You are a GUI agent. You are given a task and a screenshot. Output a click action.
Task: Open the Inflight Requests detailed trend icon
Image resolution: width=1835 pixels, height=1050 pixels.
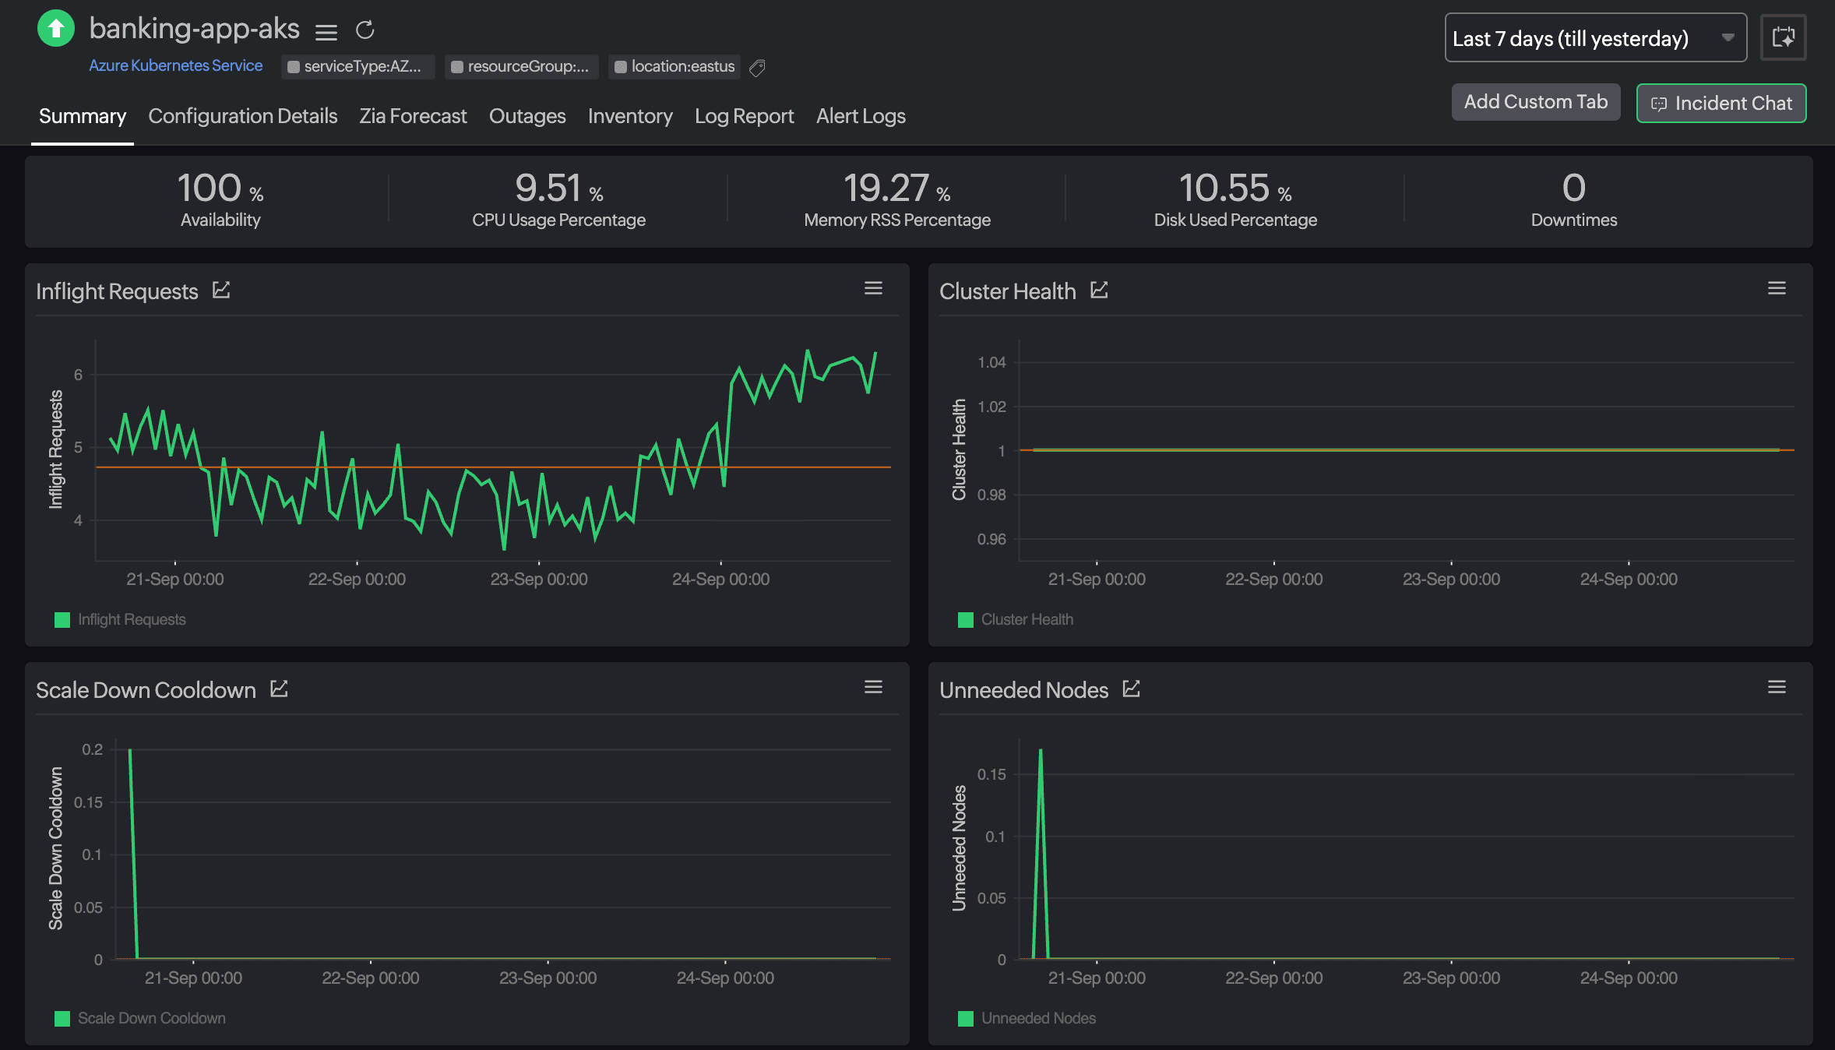pyautogui.click(x=221, y=289)
